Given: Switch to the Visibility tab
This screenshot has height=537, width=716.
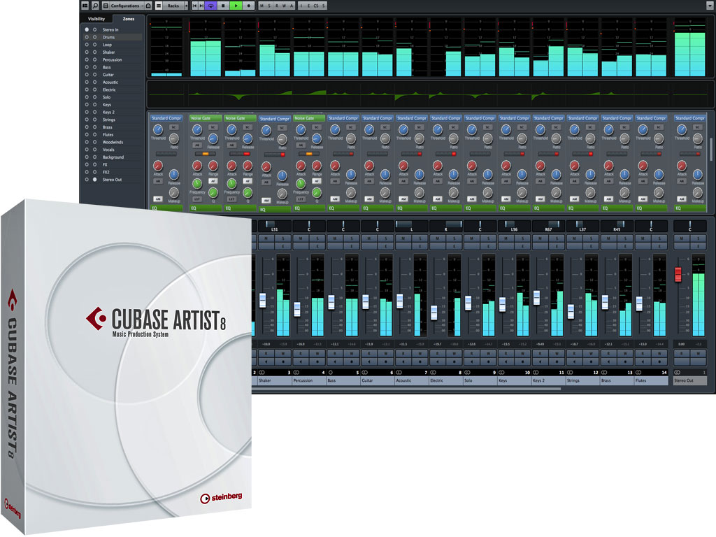Looking at the screenshot, I should pos(96,19).
